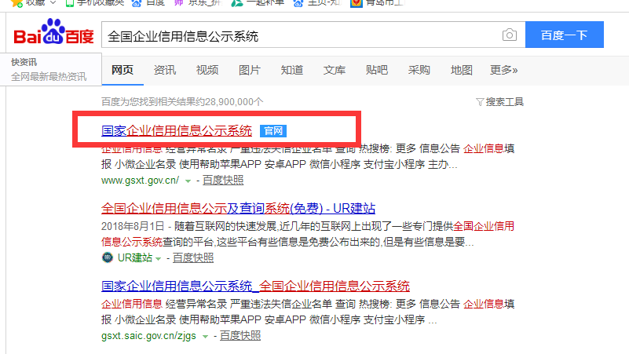Switch to the 资讯 tab
The width and height of the screenshot is (629, 354).
[x=165, y=70]
